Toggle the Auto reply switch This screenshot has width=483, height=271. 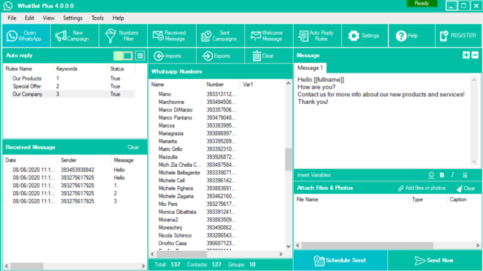(x=123, y=56)
